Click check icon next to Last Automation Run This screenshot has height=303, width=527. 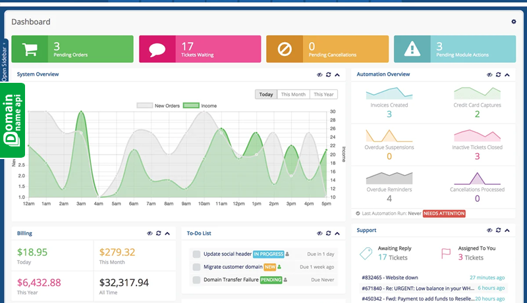pos(358,214)
